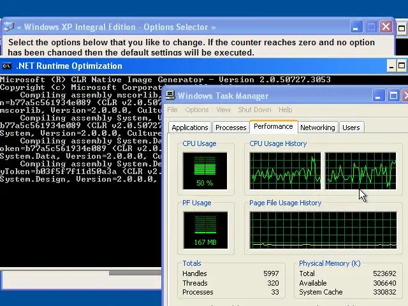Click the .NET Runtime Optimization window title
This screenshot has height=306, width=408.
69,66
